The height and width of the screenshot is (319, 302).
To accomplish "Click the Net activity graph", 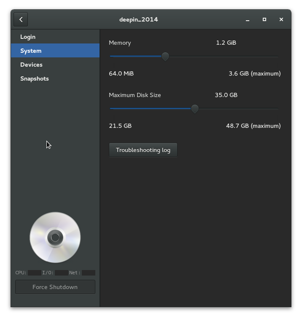I will click(x=88, y=273).
